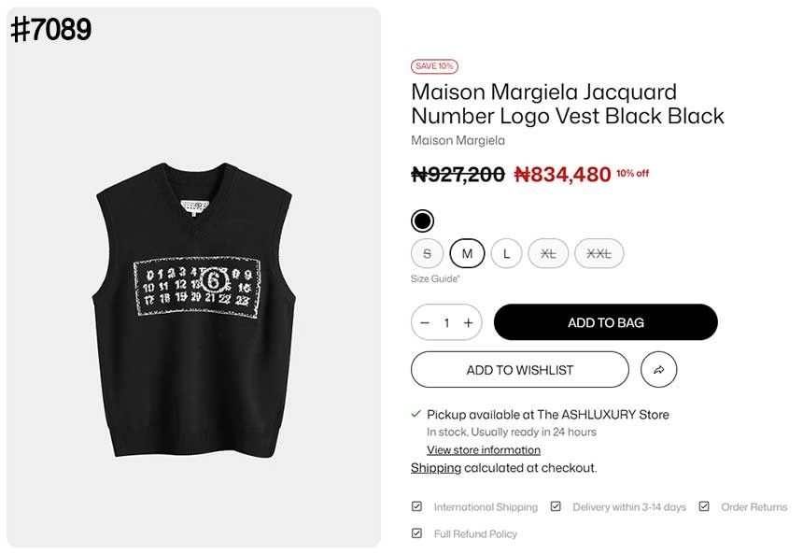Screen dimensions: 803x554
Task: Select the black color swatch
Action: click(x=423, y=221)
